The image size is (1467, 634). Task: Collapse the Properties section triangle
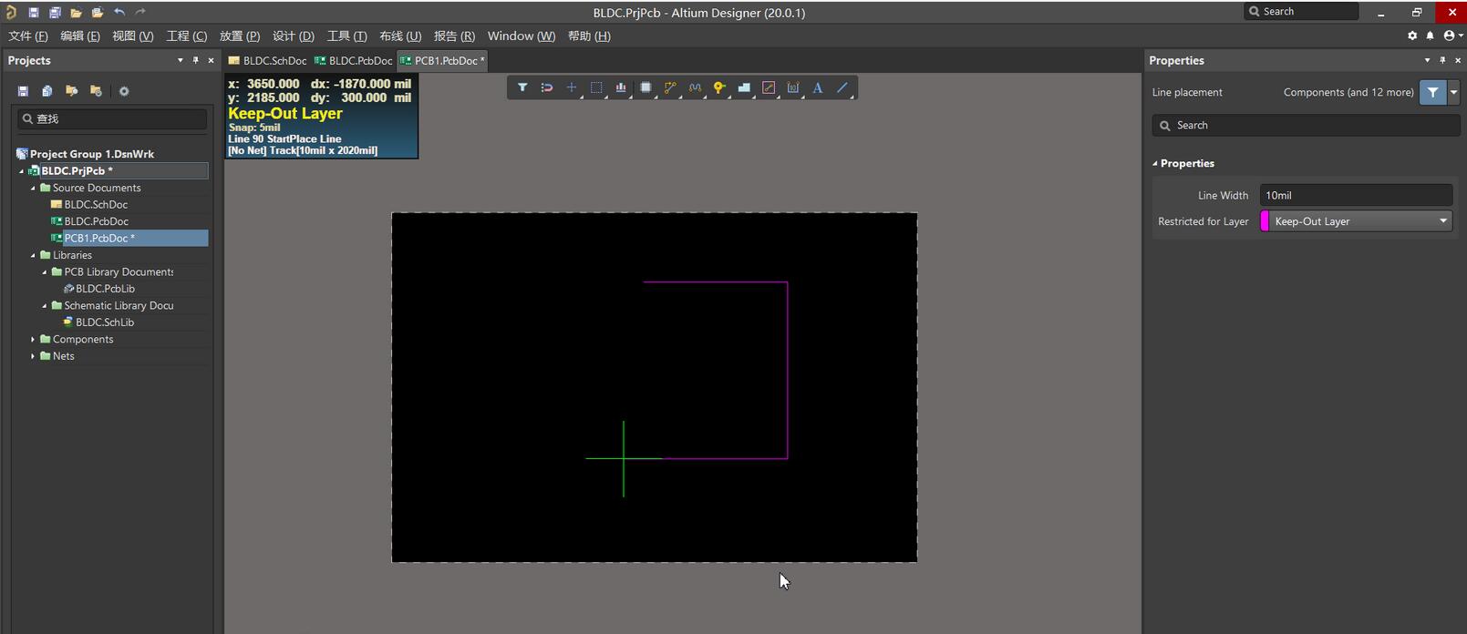click(1154, 164)
